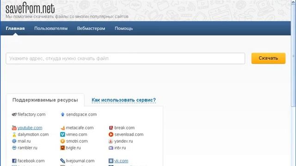
Task: Click the smotri.com icon
Action: pyautogui.click(x=62, y=141)
